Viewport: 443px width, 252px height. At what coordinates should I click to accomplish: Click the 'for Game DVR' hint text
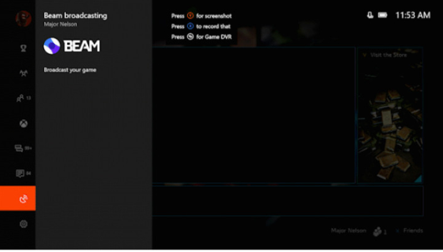(214, 37)
